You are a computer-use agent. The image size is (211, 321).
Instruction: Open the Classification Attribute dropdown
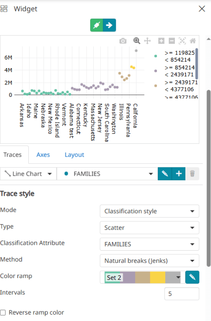[149, 244]
